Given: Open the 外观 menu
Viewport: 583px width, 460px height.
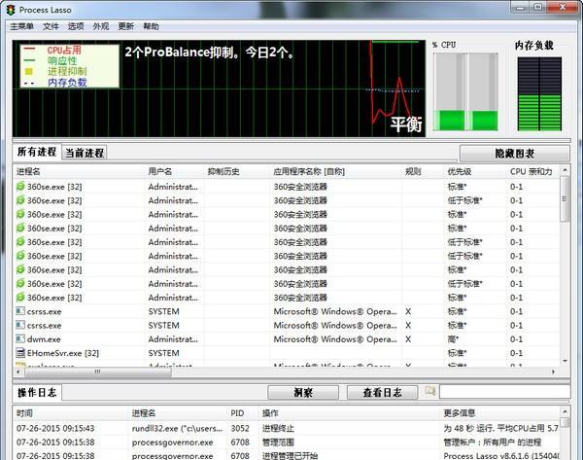Looking at the screenshot, I should [101, 26].
